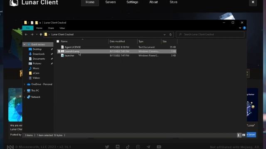This screenshot has height=149, width=266.
Task: Open Pictures in Quick access
Action: [x=37, y=63]
